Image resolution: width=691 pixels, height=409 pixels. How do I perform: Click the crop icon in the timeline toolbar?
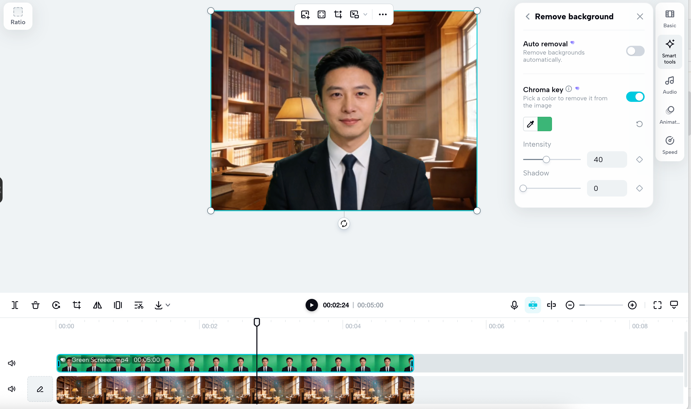click(x=77, y=305)
